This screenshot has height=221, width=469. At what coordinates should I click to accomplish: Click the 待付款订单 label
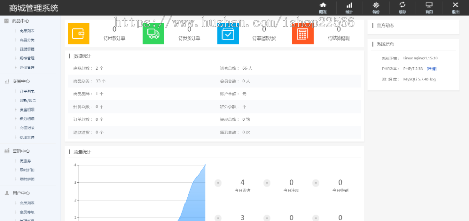[x=114, y=38]
